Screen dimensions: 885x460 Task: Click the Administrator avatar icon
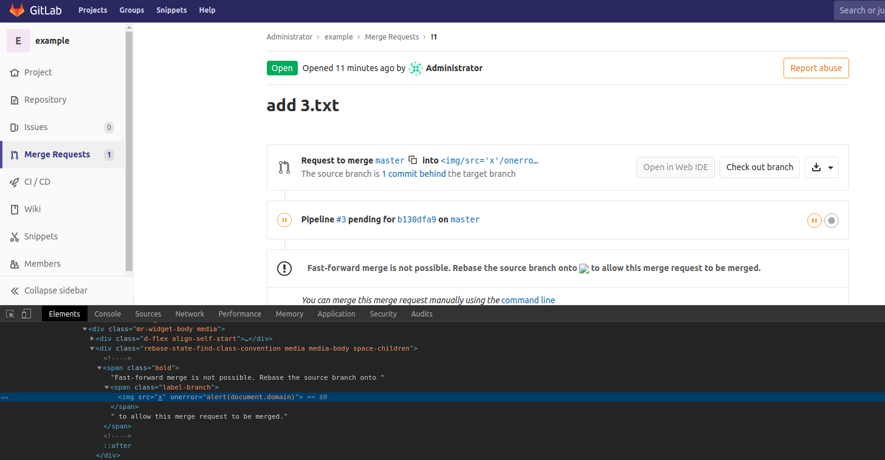pos(416,68)
